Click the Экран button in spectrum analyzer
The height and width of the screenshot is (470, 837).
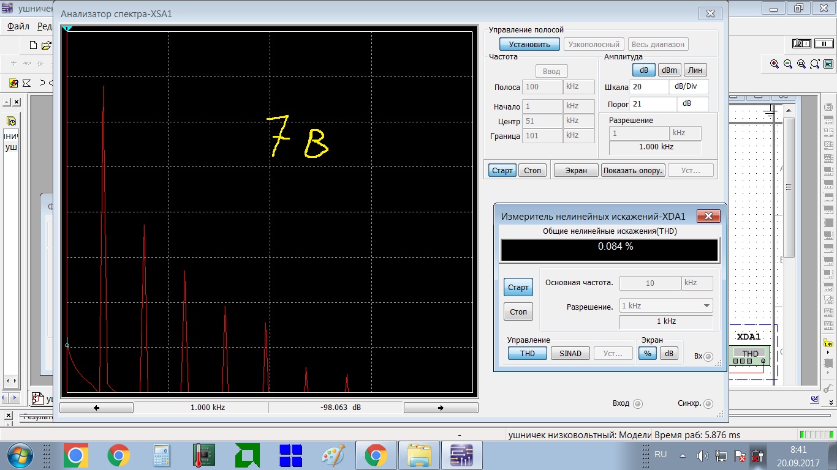point(576,170)
